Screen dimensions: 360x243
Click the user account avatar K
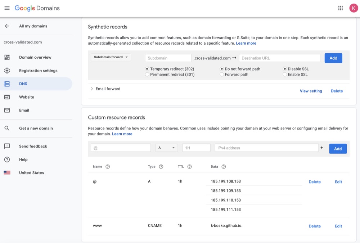[x=354, y=8]
